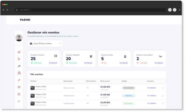Click the Mis eventos heading

[37, 74]
